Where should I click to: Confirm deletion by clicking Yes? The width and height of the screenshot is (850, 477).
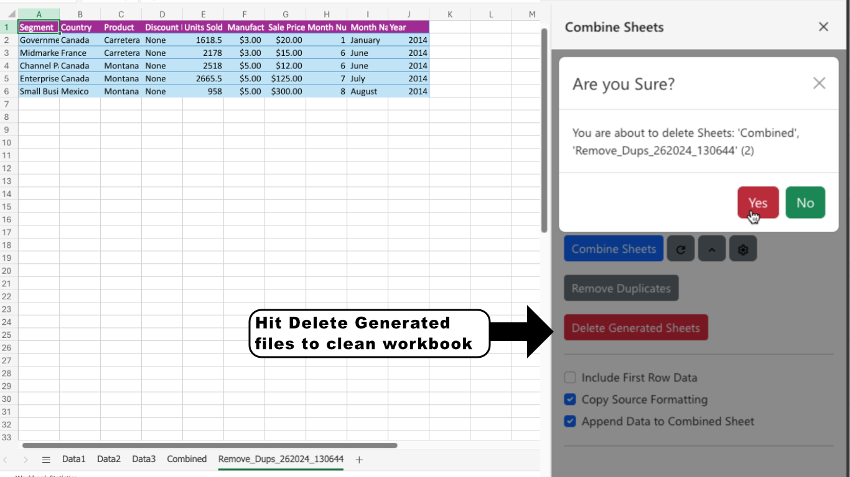click(757, 202)
